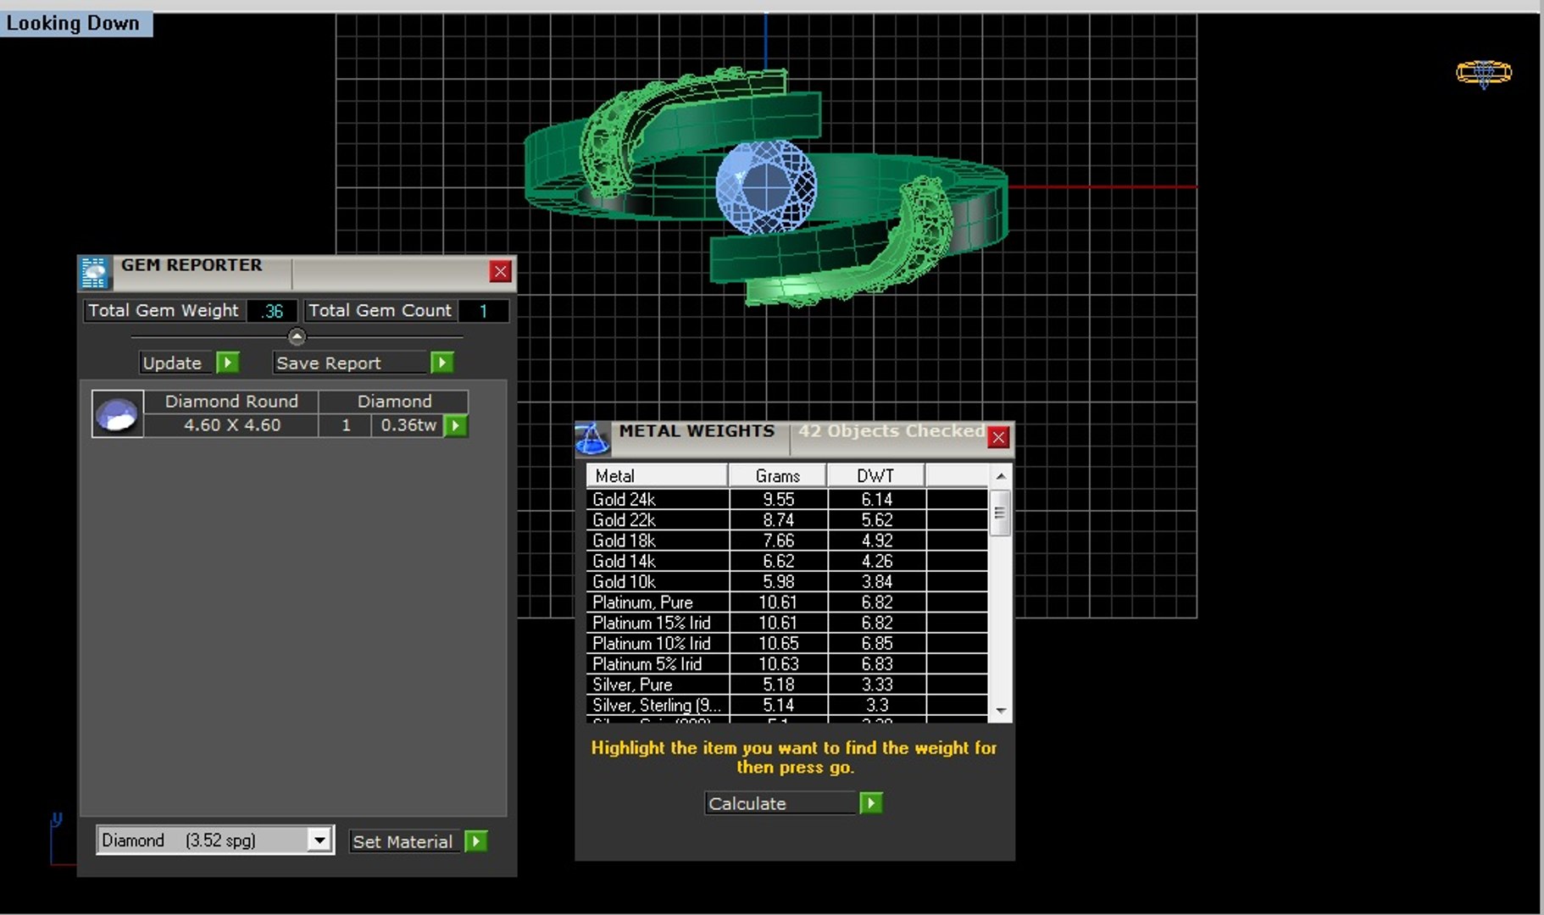Select the Silver, Pure row

click(x=787, y=685)
